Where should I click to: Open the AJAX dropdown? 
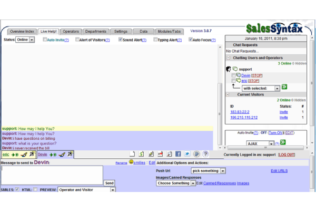pyautogui.click(x=260, y=143)
